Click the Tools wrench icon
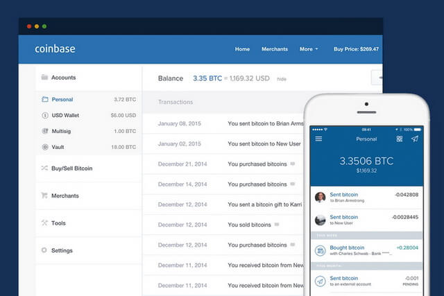The height and width of the screenshot is (296, 444). 44,223
